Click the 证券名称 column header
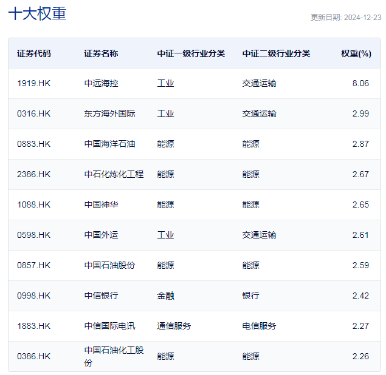Viewport: 386px width, 375px height. coord(101,53)
